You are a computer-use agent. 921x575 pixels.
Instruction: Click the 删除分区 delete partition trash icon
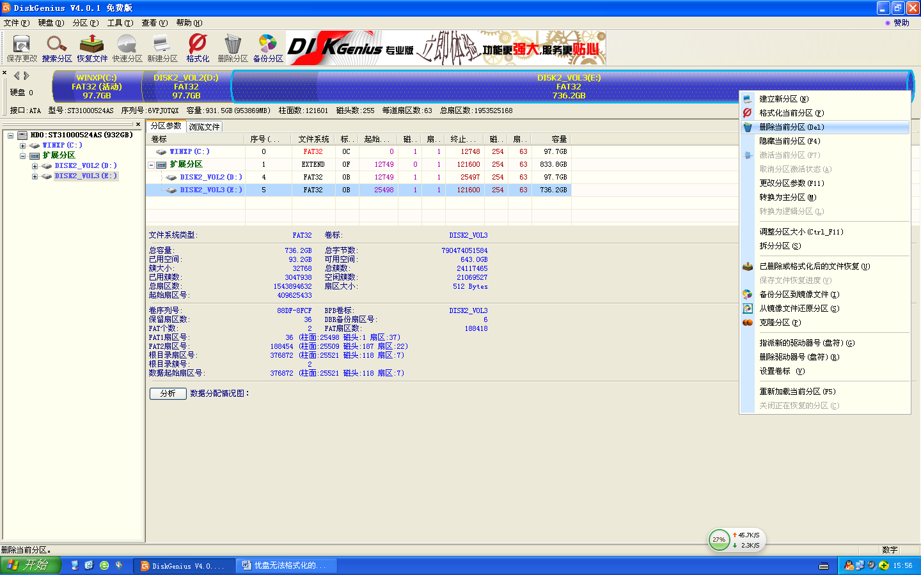click(x=233, y=48)
